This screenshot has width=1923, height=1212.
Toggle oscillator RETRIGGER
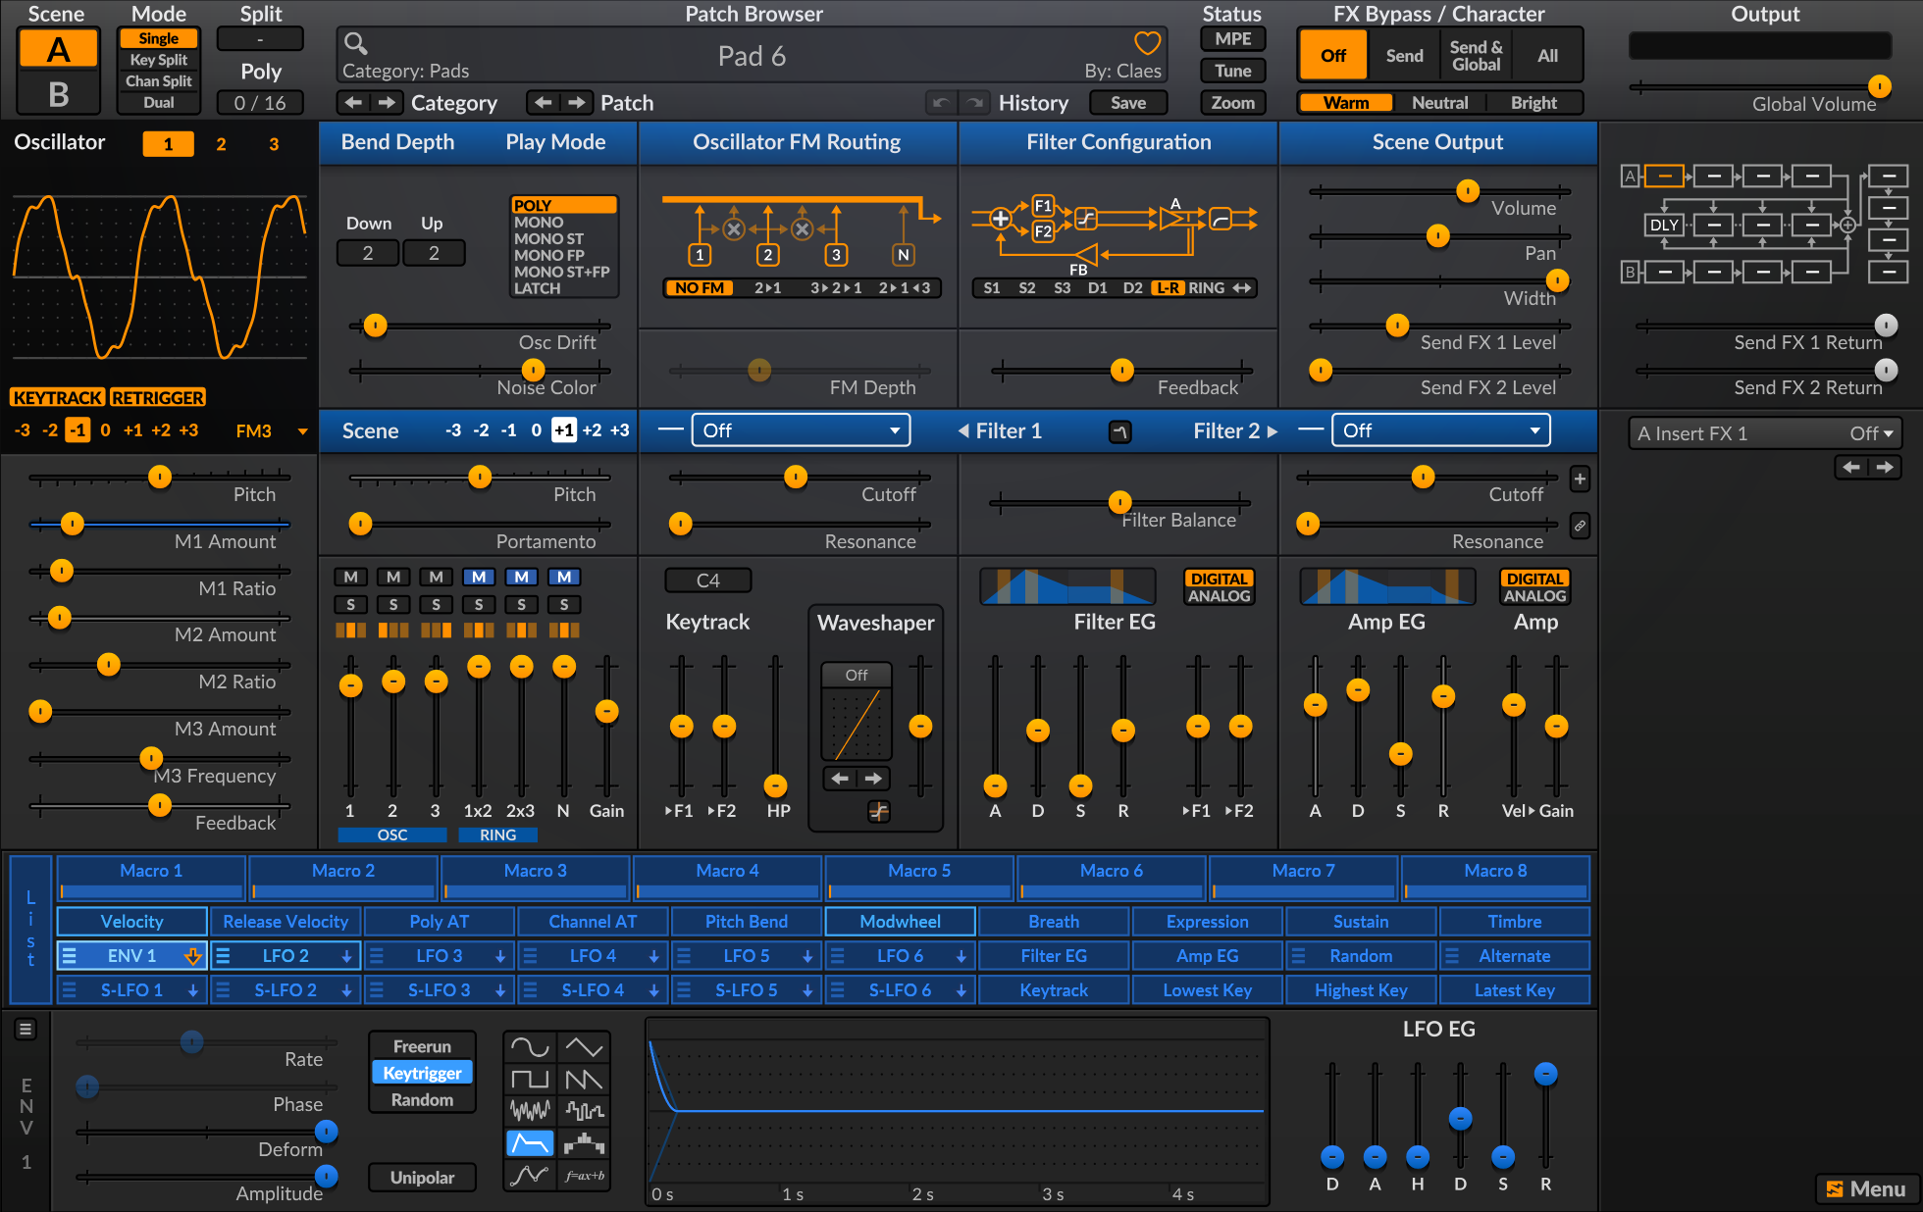click(x=158, y=397)
